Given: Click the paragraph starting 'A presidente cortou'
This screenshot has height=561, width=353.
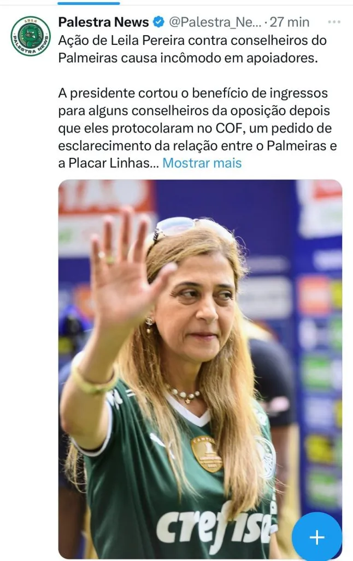Looking at the screenshot, I should (x=197, y=128).
